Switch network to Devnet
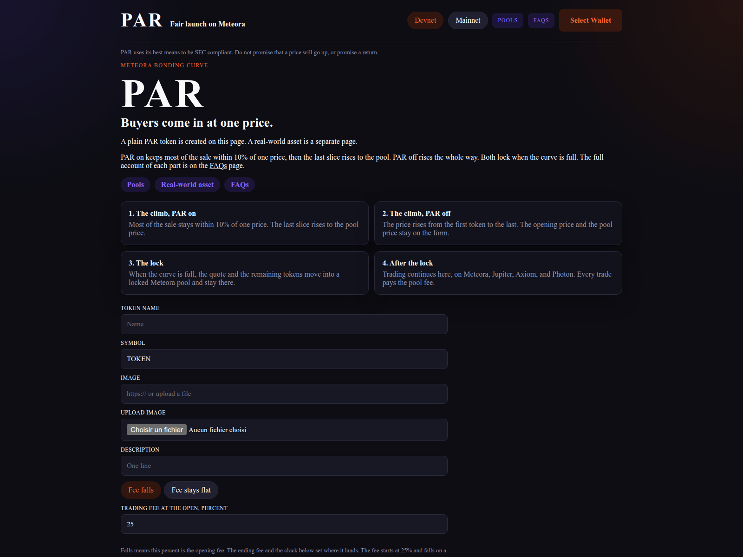The image size is (743, 557). pos(425,20)
